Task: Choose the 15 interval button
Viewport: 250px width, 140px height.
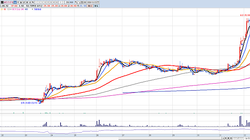Action: [48, 2]
